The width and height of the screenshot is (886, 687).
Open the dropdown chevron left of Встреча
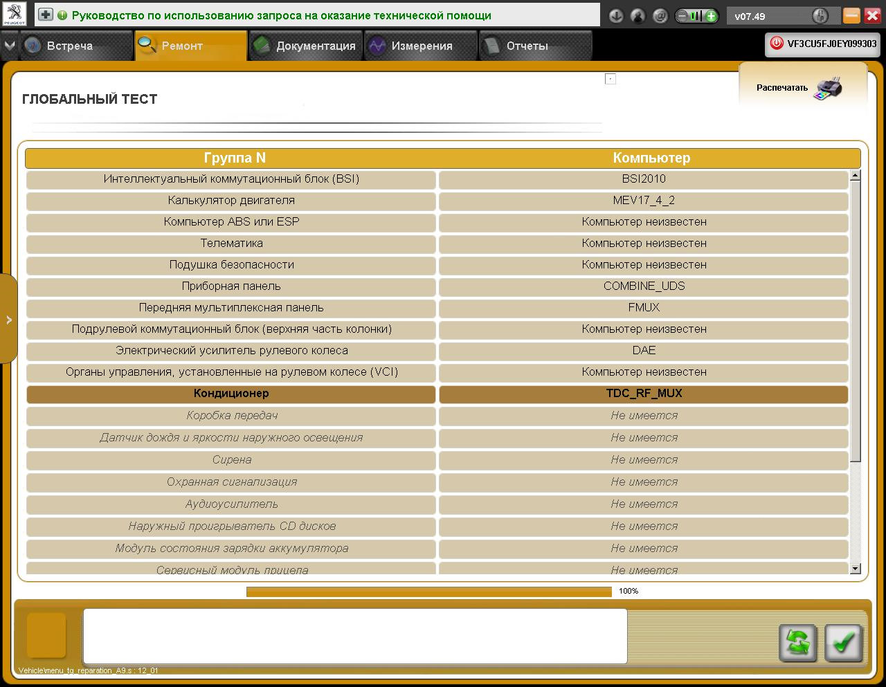[9, 46]
